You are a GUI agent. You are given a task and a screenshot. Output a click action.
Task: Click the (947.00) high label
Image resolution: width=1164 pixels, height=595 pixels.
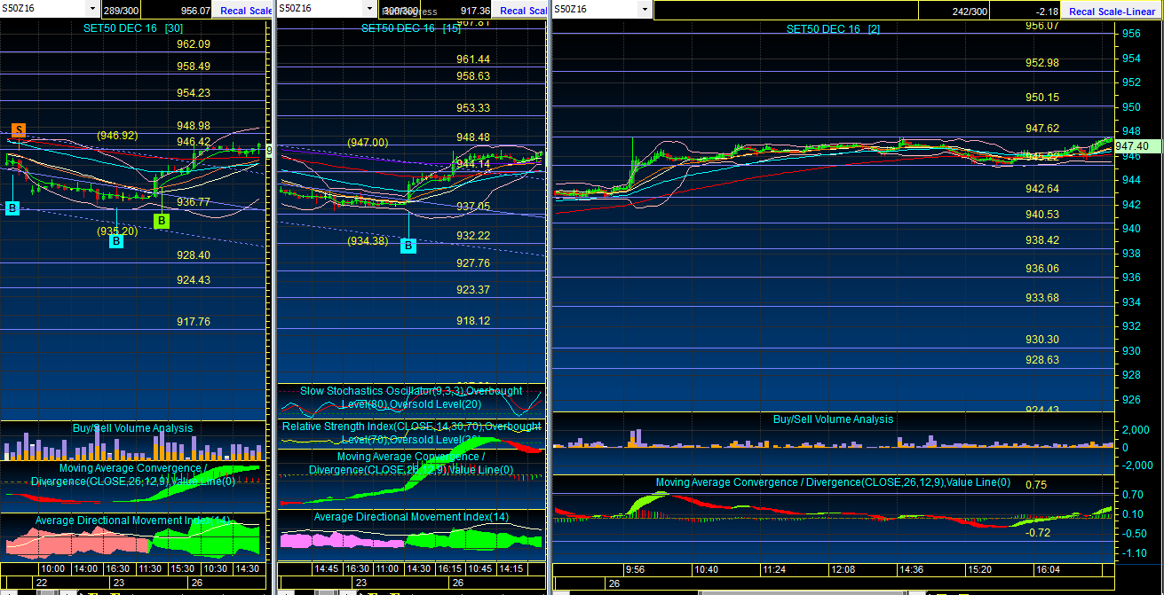[368, 143]
